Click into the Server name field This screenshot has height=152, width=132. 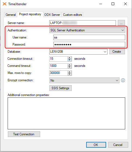tap(83, 23)
